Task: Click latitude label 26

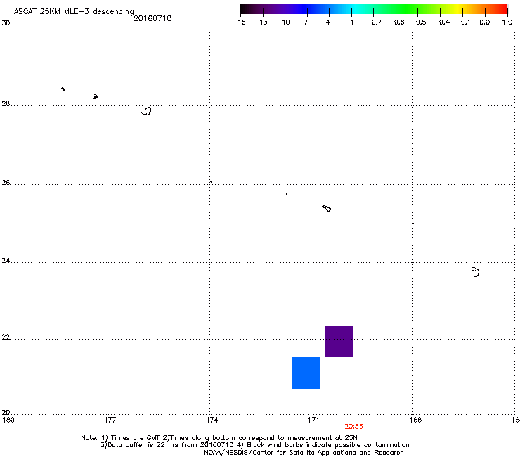Action: [x=6, y=183]
